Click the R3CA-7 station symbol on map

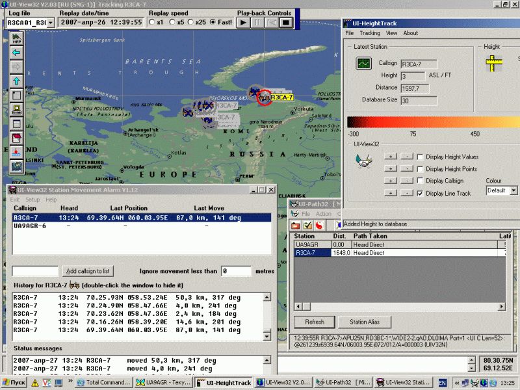point(265,97)
